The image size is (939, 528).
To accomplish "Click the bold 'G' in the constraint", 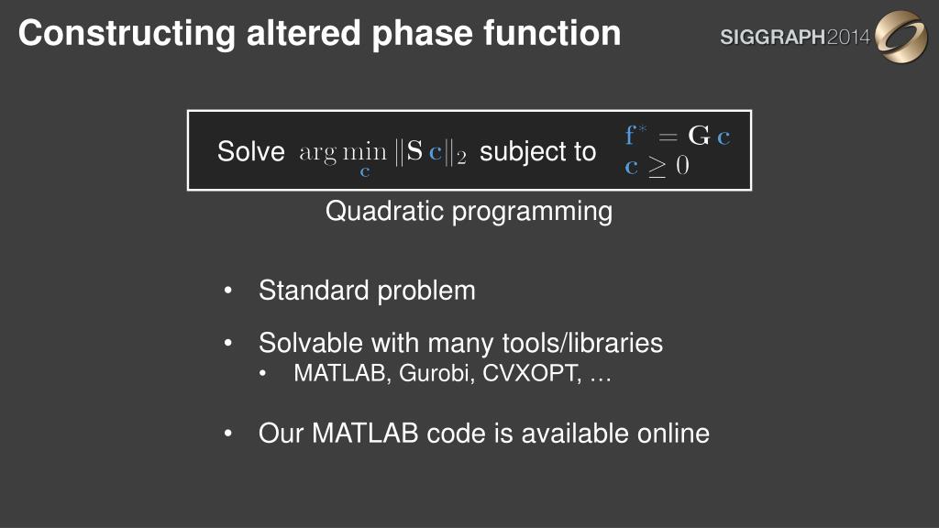I will 699,136.
